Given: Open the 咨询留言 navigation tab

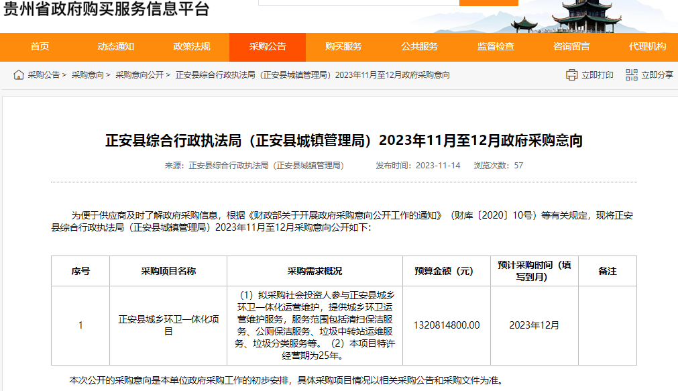Looking at the screenshot, I should tap(571, 47).
